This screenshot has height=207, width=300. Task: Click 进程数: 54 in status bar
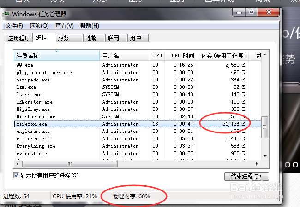16,196
